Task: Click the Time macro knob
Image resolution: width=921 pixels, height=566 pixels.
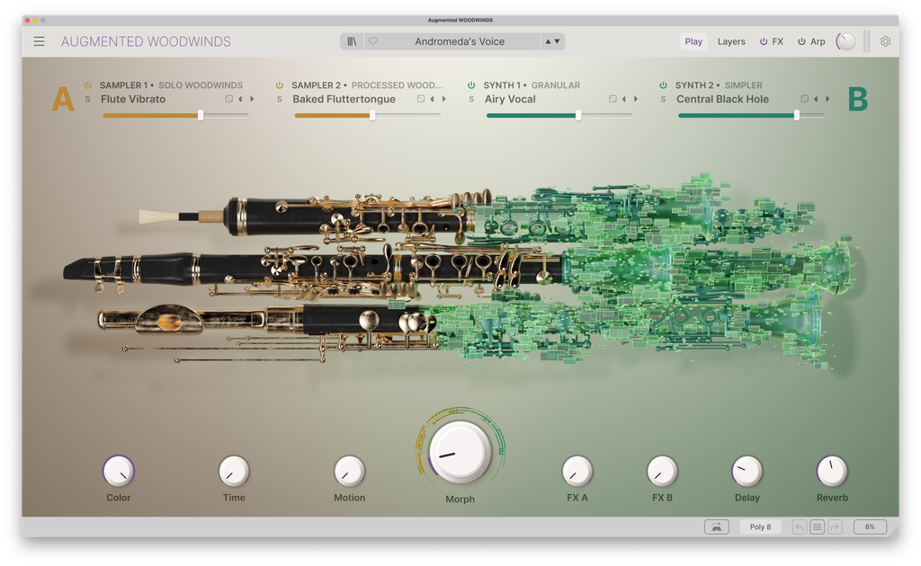Action: point(234,471)
